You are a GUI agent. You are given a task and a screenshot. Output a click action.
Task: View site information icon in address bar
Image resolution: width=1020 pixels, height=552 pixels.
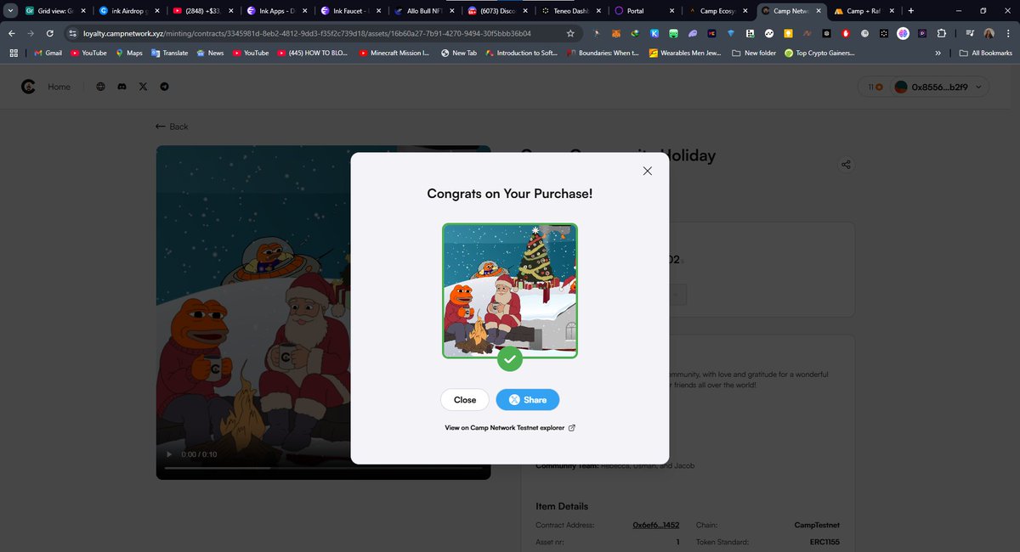(73, 33)
